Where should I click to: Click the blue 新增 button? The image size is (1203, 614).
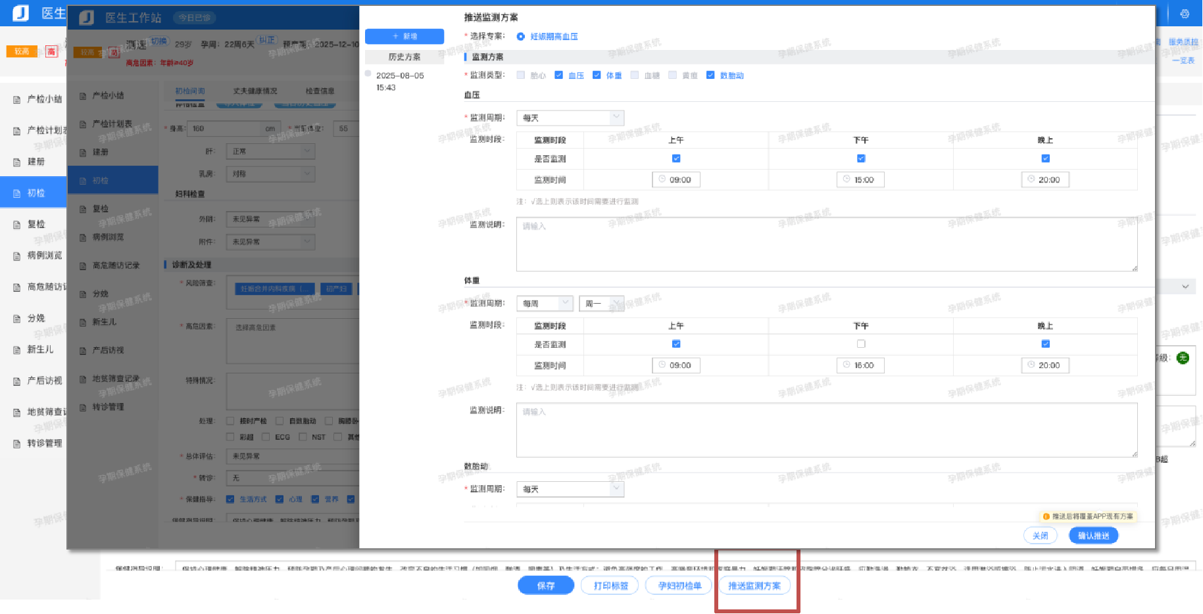tap(405, 36)
